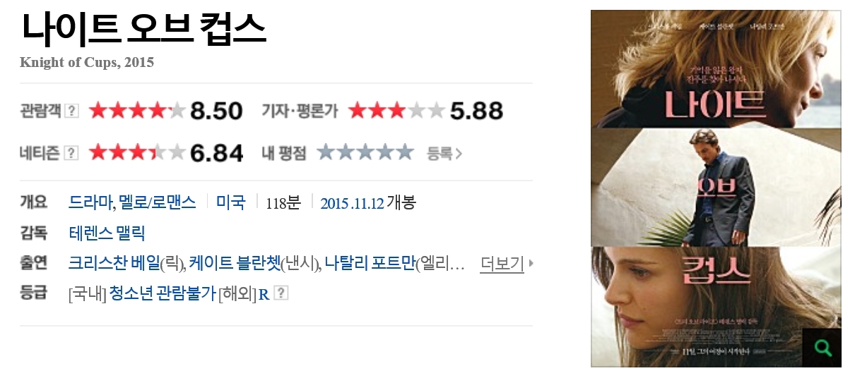This screenshot has width=855, height=378.
Task: Open actress 나탈리 포트만's page
Action: (x=370, y=264)
